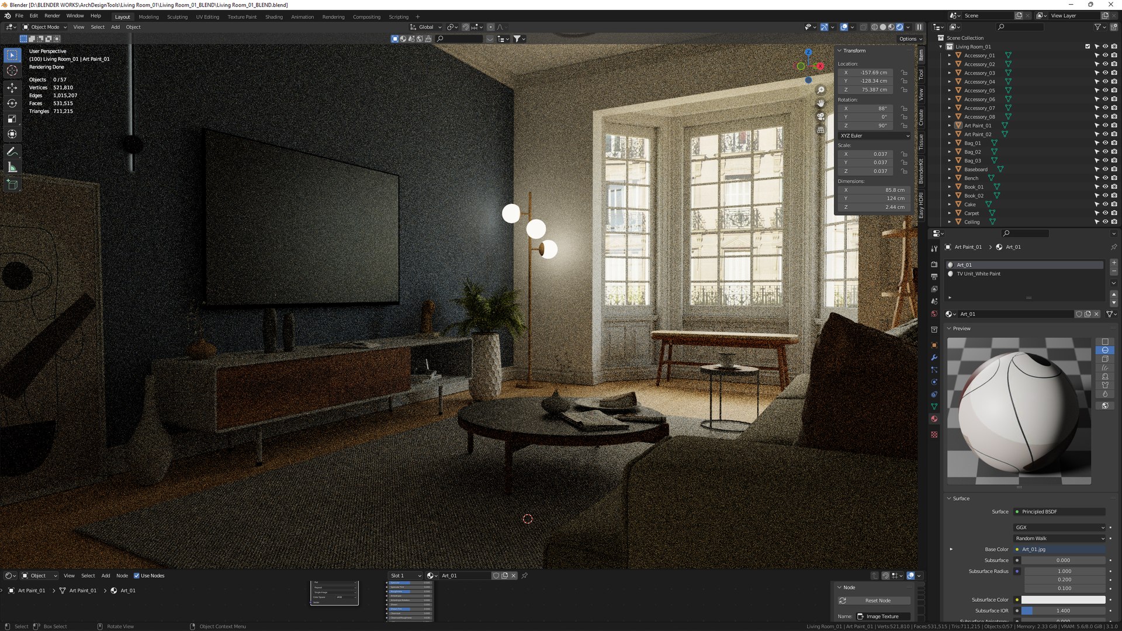Viewport: 1122px width, 631px height.
Task: Click the Dimensions X value field
Action: click(x=874, y=190)
